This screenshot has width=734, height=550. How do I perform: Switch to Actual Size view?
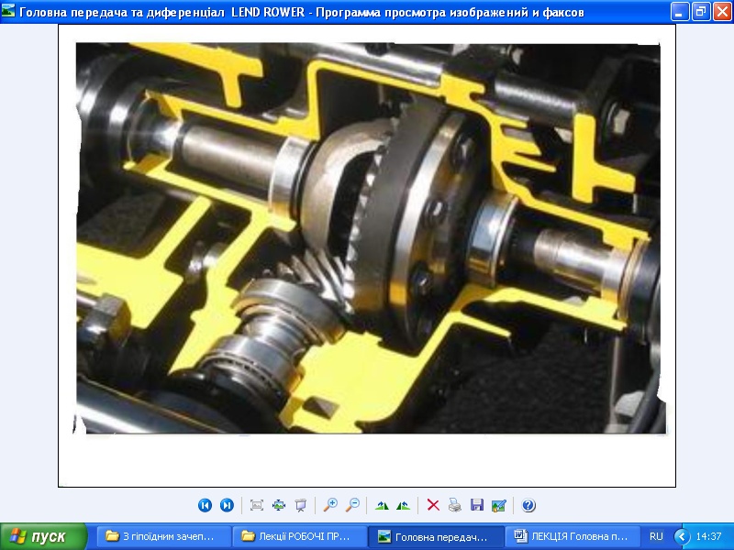point(279,505)
